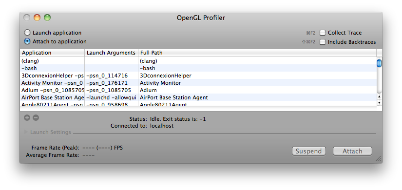Enable the Include Backtraces checkbox
The height and width of the screenshot is (190, 402).
point(322,42)
